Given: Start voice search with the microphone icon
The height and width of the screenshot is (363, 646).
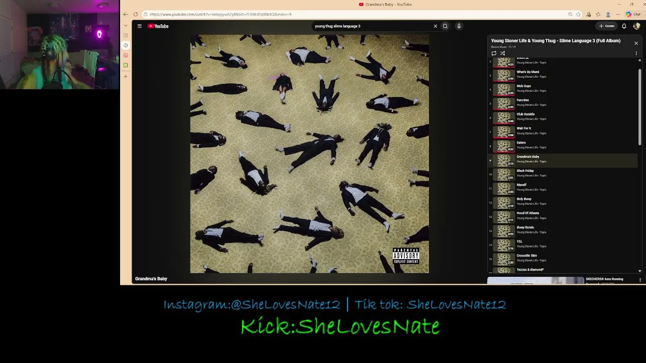Looking at the screenshot, I should tap(459, 26).
